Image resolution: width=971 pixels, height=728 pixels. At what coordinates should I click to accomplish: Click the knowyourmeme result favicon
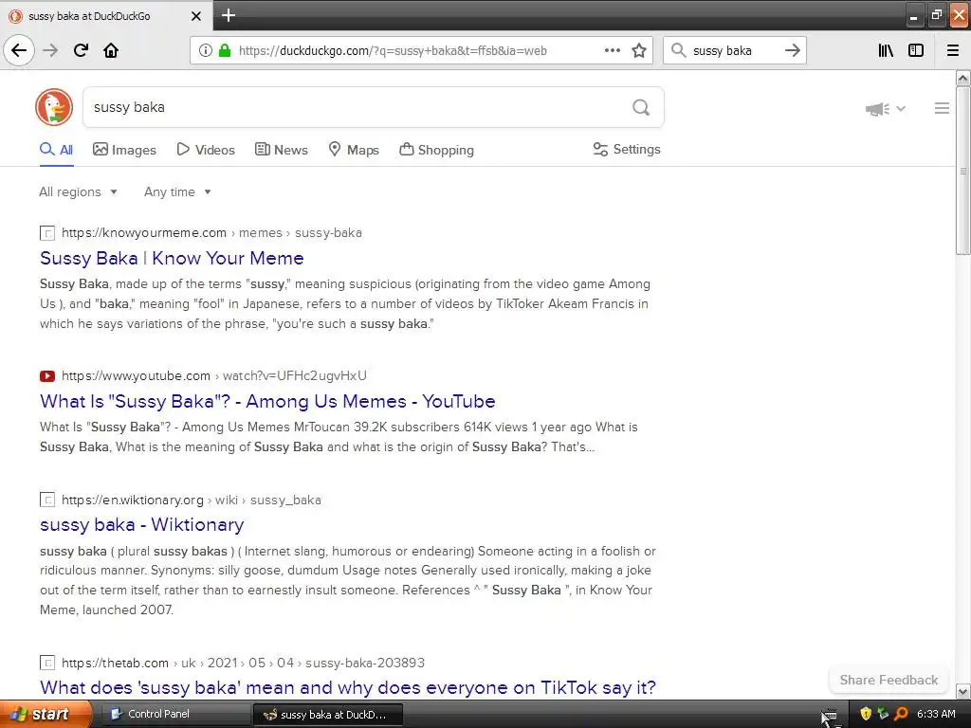coord(47,233)
